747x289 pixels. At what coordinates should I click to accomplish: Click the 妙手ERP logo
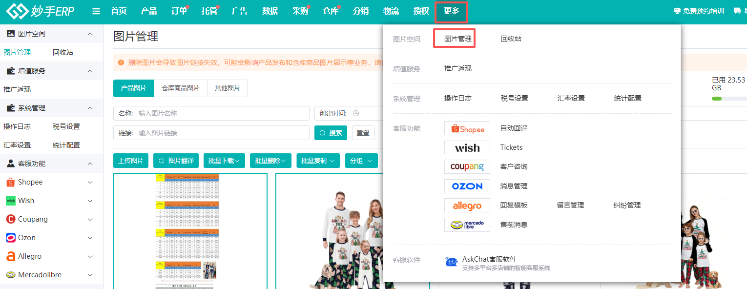40,11
